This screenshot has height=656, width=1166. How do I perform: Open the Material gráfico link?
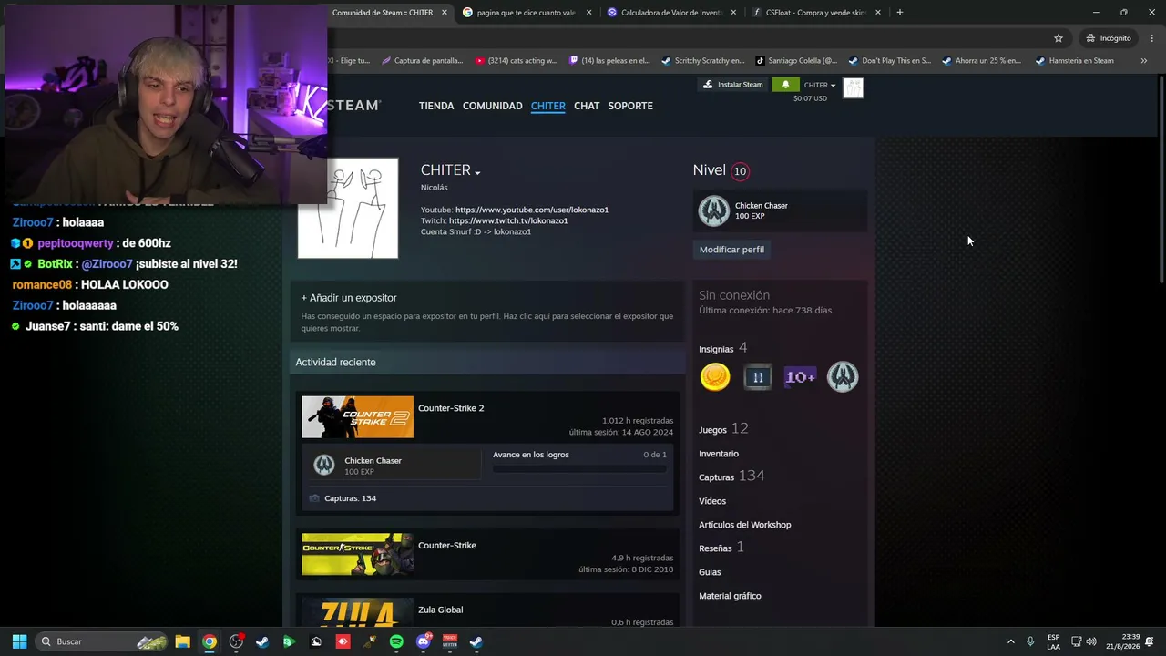(x=730, y=596)
